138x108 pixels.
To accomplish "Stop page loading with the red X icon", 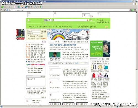I will point(15,7).
